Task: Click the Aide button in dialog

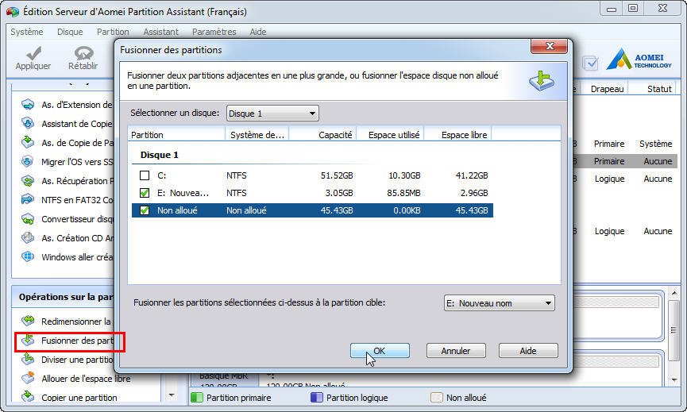Action: click(x=528, y=351)
